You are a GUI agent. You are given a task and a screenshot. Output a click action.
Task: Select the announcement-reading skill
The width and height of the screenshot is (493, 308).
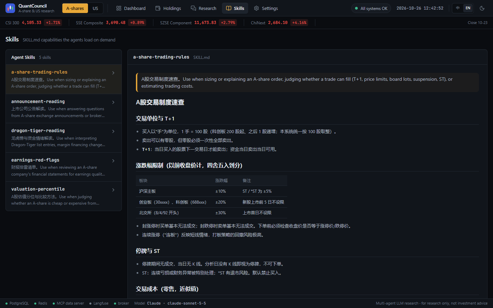64,108
